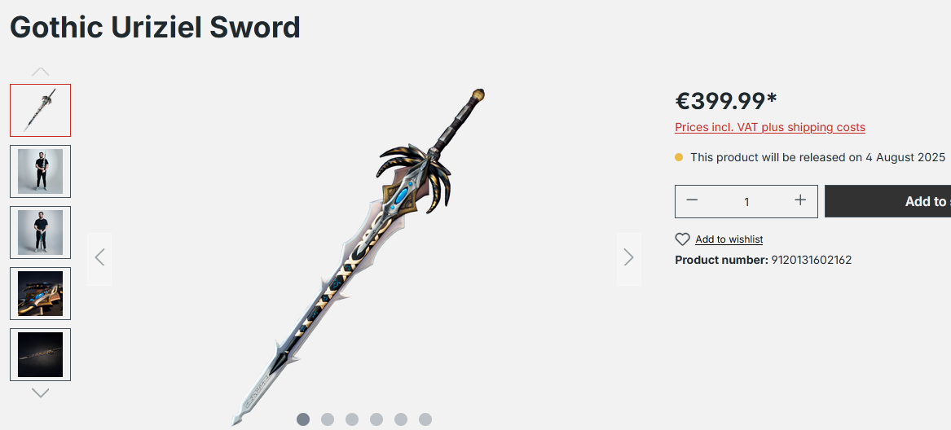Open the sword hilt close-up thumbnail
The height and width of the screenshot is (430, 951).
40,293
